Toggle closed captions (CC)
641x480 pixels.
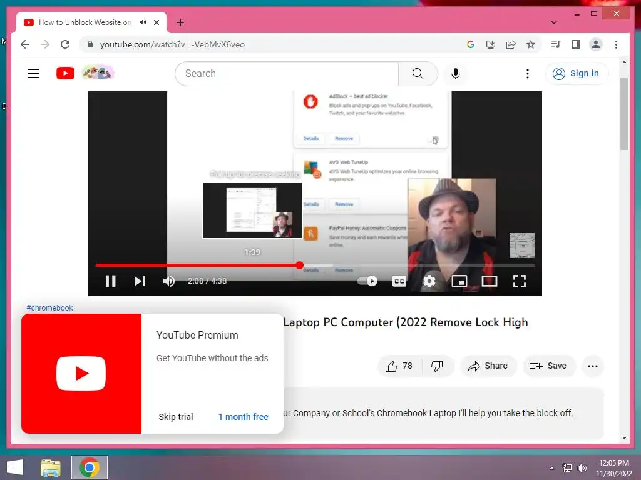pyautogui.click(x=399, y=281)
